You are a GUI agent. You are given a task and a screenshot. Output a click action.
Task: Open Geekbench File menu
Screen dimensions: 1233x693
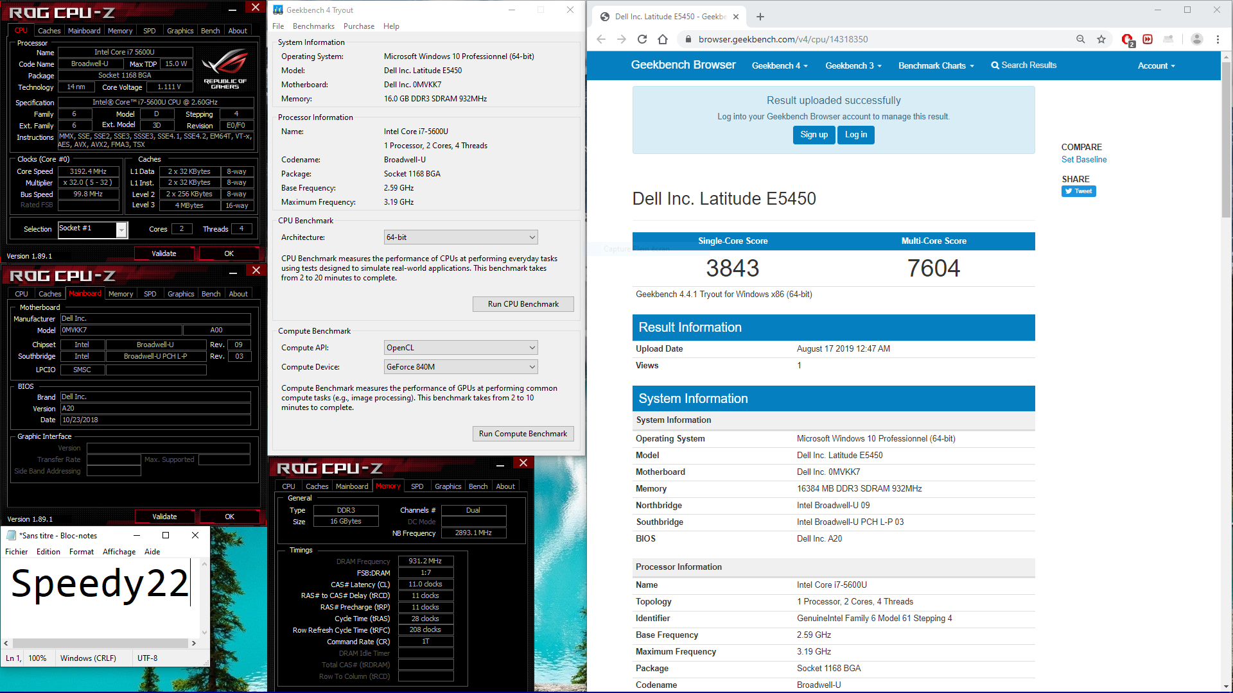pyautogui.click(x=278, y=26)
